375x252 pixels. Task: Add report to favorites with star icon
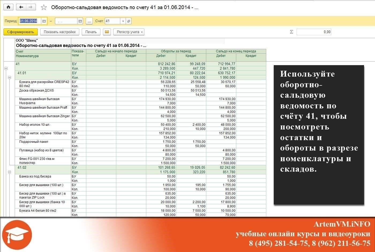44,7
